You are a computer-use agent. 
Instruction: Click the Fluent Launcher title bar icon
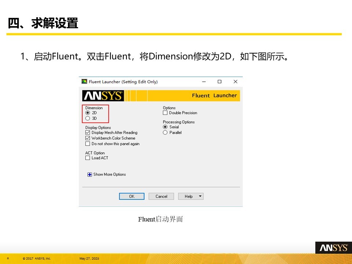tap(84, 81)
